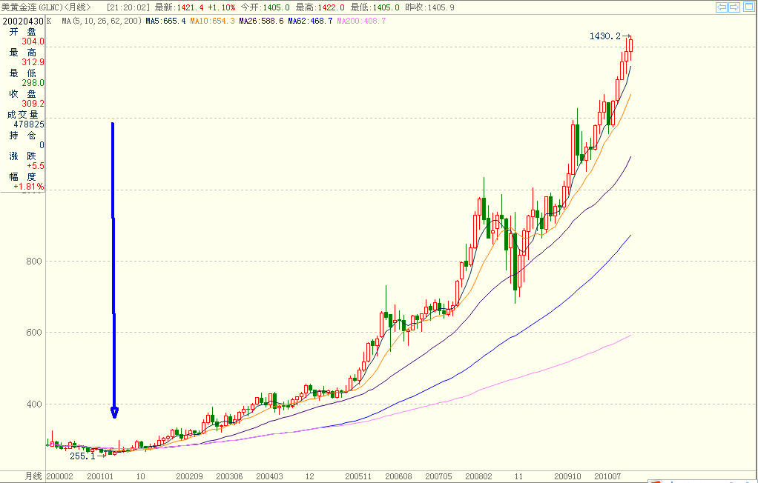The width and height of the screenshot is (758, 483).
Task: Click the 200705 date axis label
Action: tap(439, 477)
